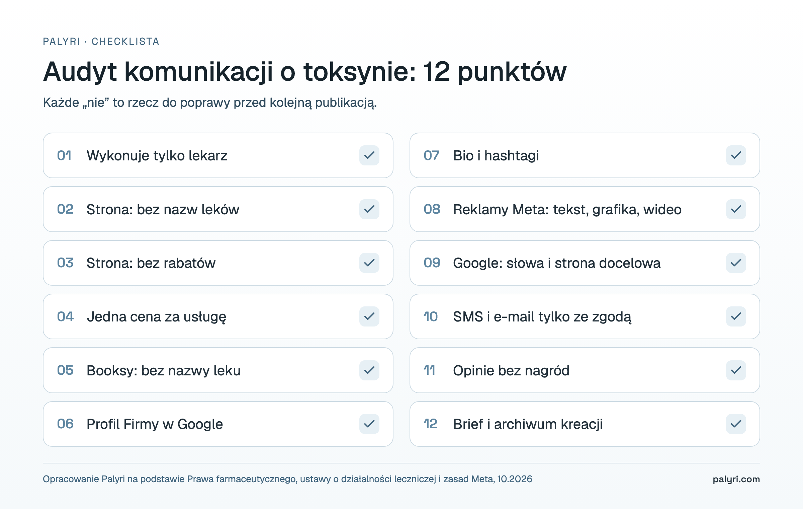803x509 pixels.
Task: Click the PALYRI · CHECKLISTA header label
Action: (x=101, y=42)
